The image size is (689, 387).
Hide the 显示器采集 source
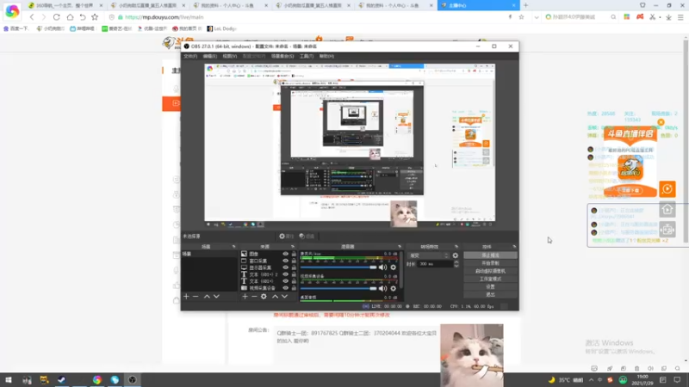click(x=285, y=267)
